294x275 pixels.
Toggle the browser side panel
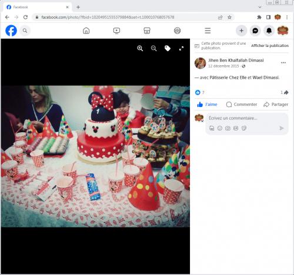pos(268,17)
